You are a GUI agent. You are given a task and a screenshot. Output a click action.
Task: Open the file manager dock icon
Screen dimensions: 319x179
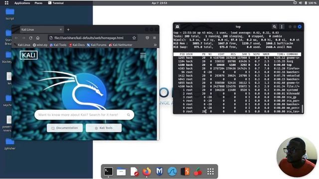[121, 172]
